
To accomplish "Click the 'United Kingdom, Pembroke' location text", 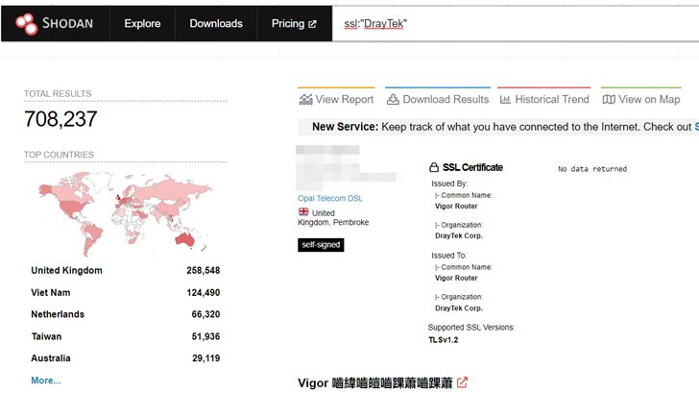I will 333,218.
